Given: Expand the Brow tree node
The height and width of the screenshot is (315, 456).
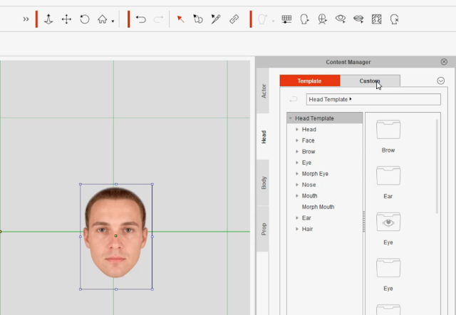Looking at the screenshot, I should [297, 152].
